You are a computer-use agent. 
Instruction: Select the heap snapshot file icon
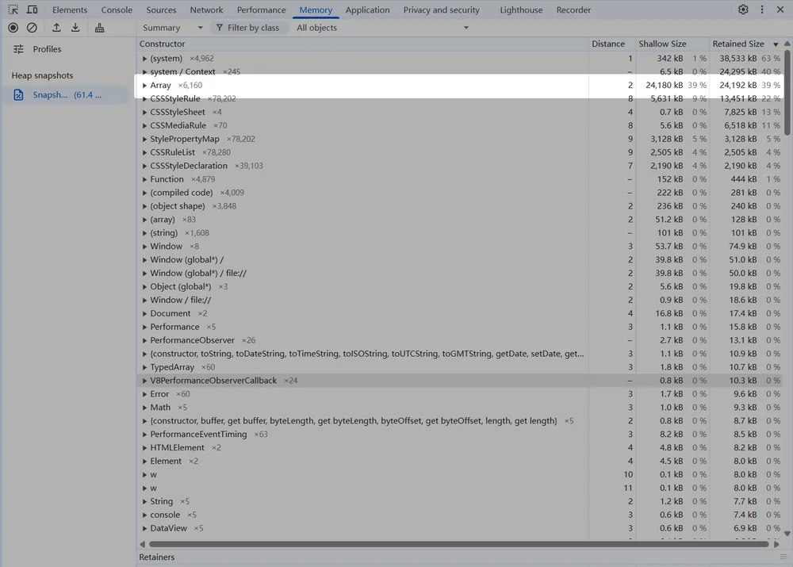[x=19, y=94]
